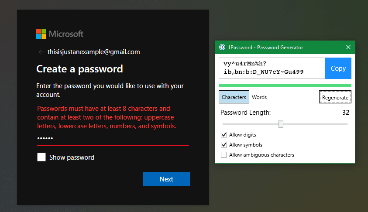
Task: Regenerate a new password
Action: (335, 97)
